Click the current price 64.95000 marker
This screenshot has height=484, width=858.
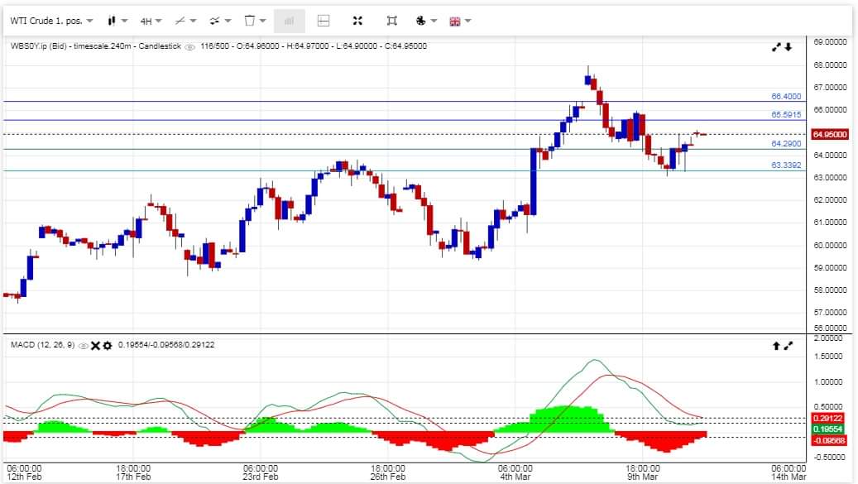828,134
